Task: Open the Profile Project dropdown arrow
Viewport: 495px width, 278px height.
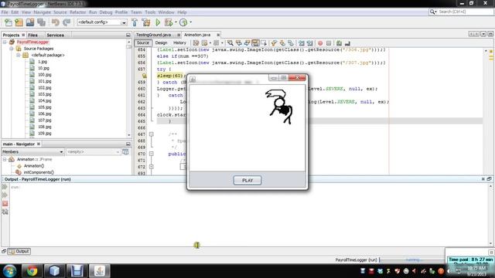Action: point(191,22)
